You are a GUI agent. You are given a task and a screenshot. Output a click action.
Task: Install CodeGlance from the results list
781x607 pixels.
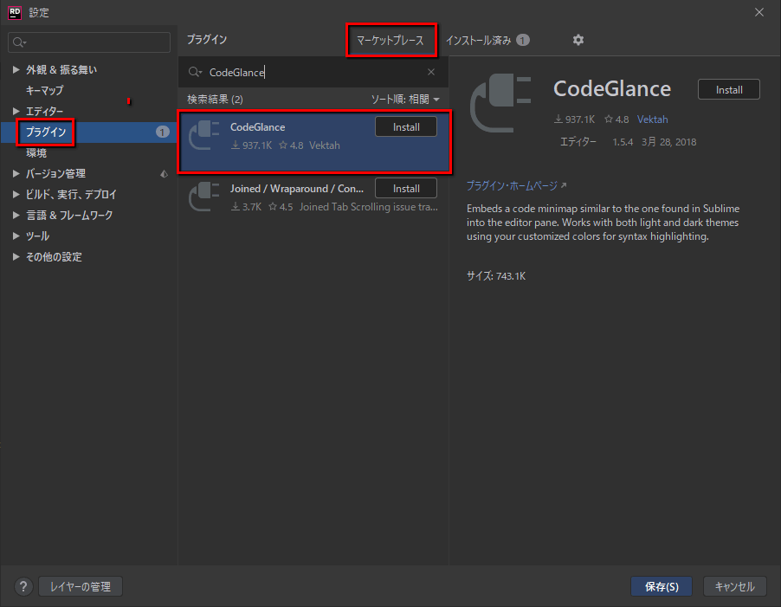tap(406, 127)
